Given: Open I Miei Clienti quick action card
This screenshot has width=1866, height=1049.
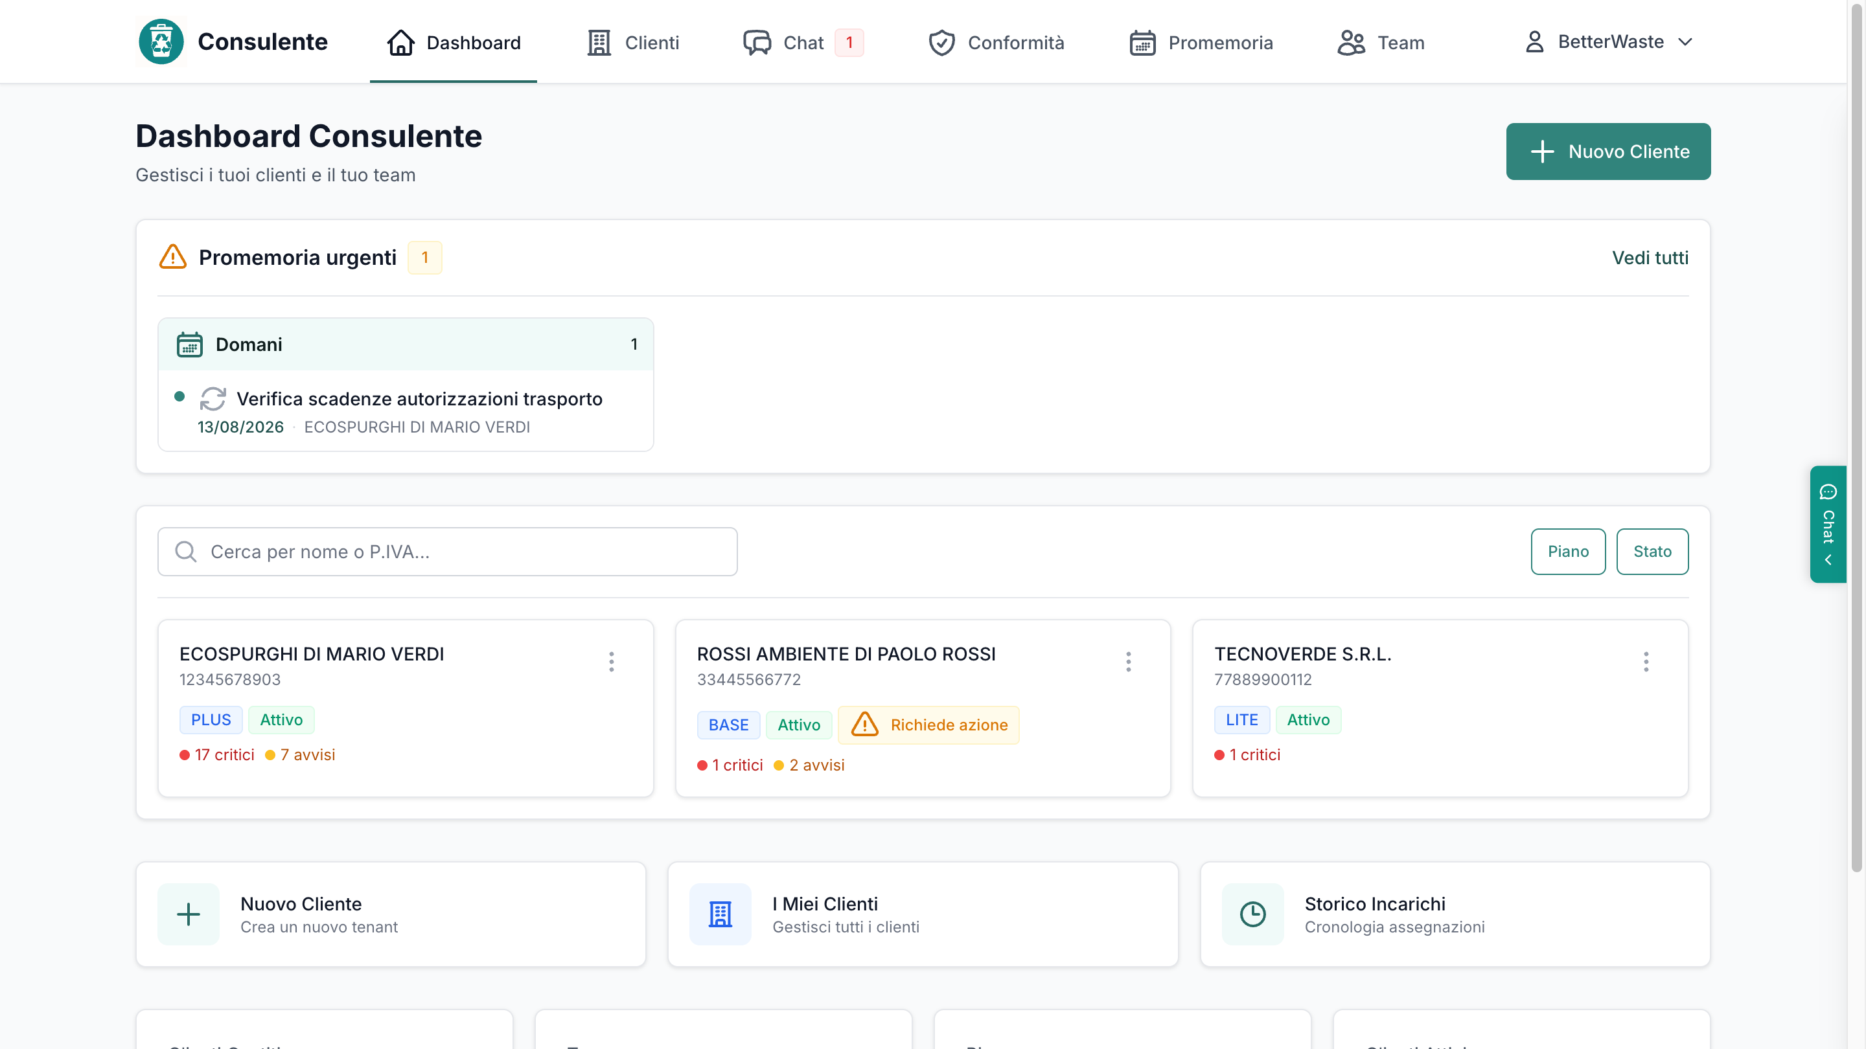Looking at the screenshot, I should tap(923, 914).
